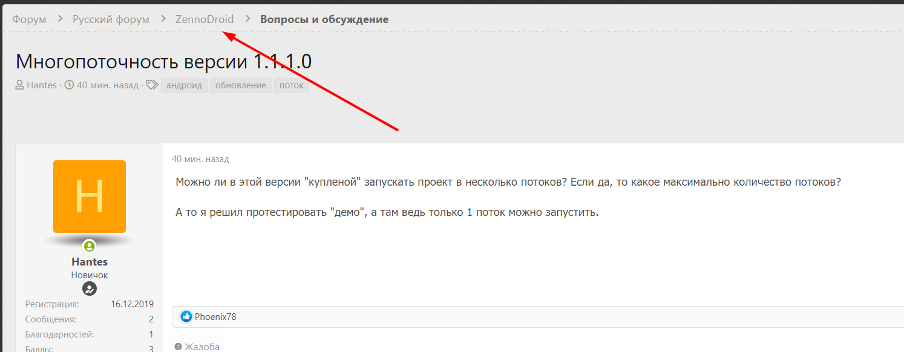904x352 pixels.
Task: Open author Hantes link under thread title
Action: pos(42,85)
